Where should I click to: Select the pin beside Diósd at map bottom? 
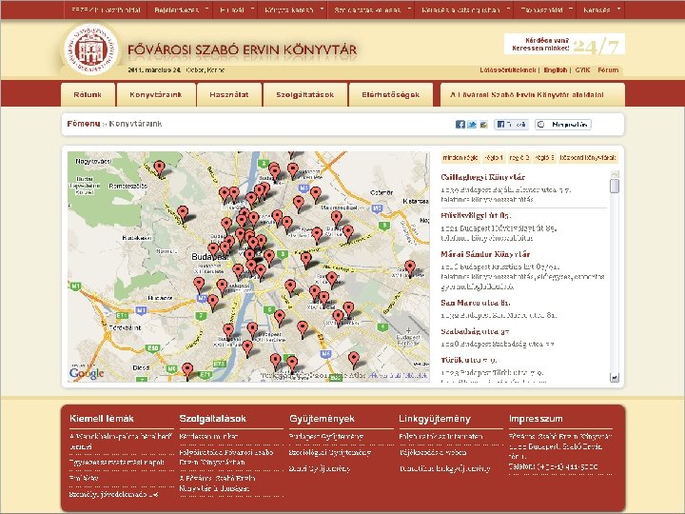coord(187,371)
